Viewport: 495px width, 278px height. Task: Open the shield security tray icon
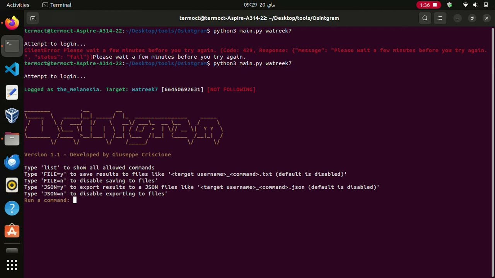pos(449,5)
